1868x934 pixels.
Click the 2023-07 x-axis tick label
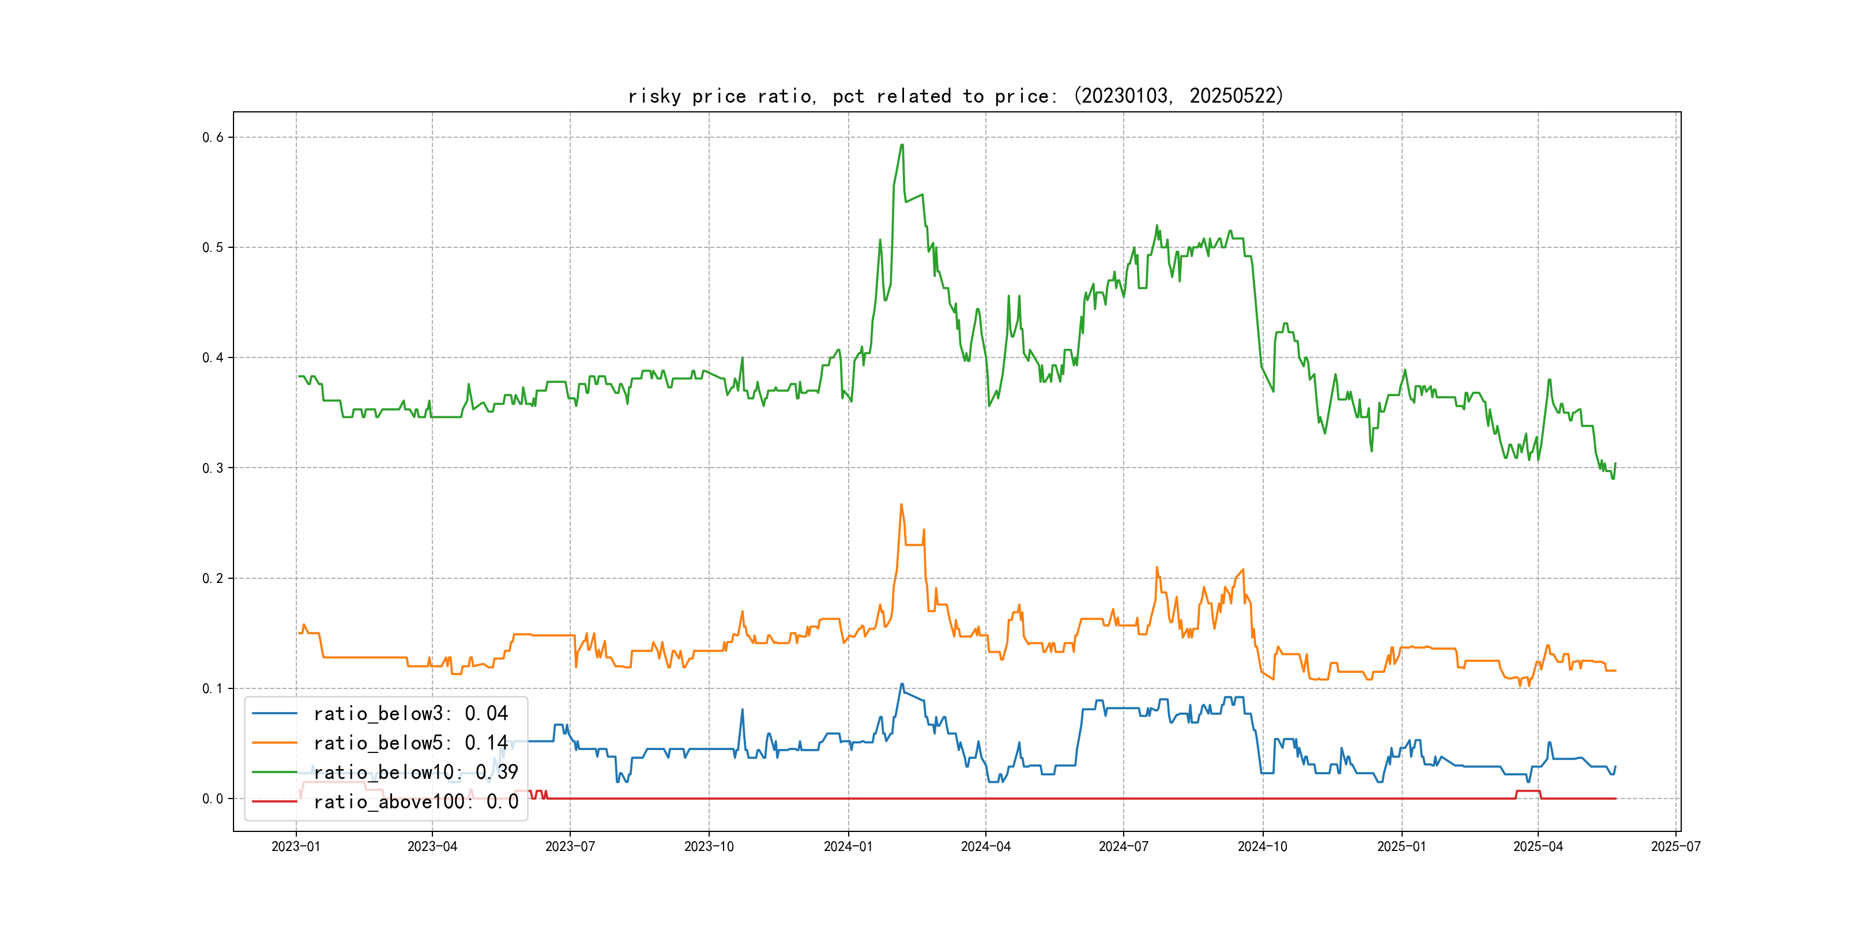click(570, 847)
